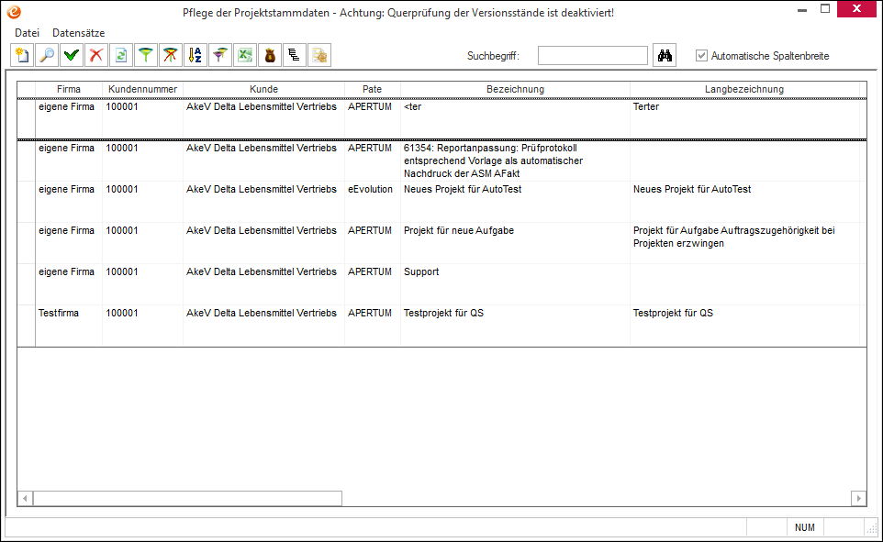Select the 'Terter' Langbezeichnung cell
This screenshot has height=542, width=883.
(x=744, y=118)
